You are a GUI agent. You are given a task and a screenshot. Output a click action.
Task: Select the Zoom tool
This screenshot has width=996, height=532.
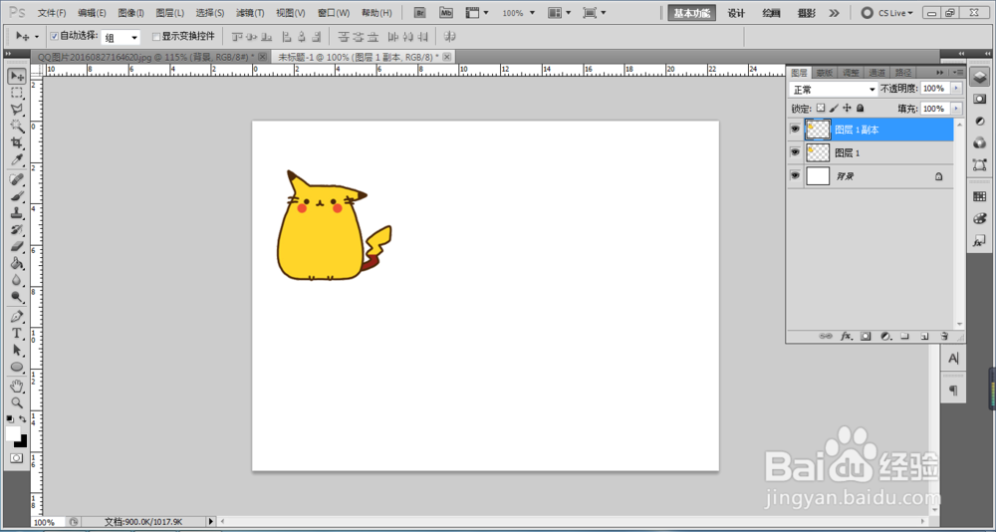[x=17, y=402]
